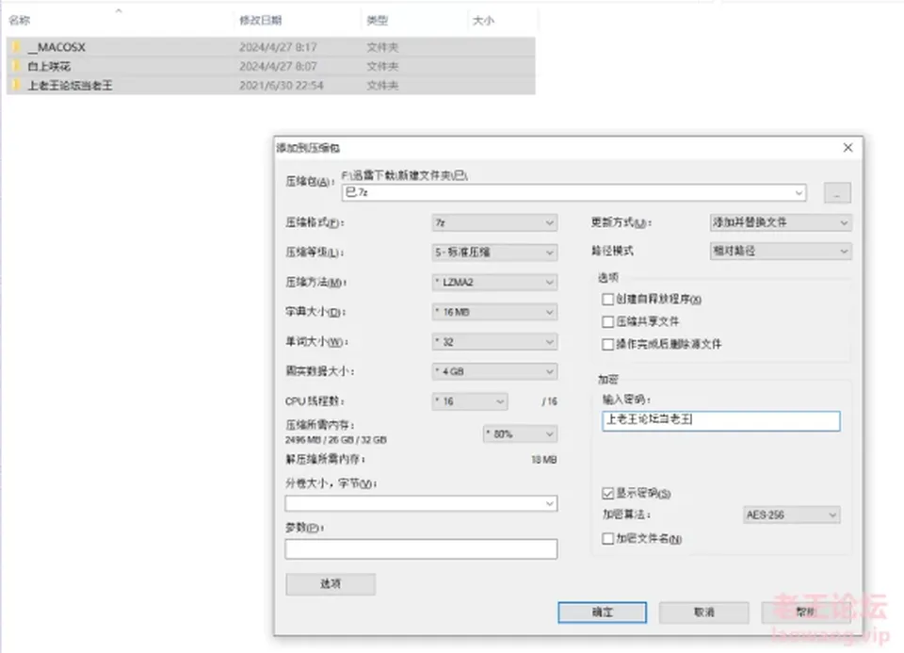Click the 选项 button

331,584
